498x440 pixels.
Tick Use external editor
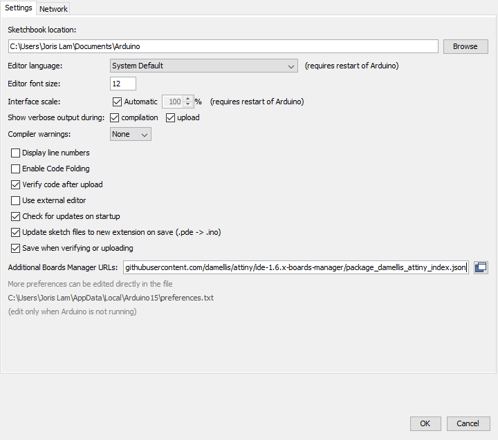[x=16, y=200]
